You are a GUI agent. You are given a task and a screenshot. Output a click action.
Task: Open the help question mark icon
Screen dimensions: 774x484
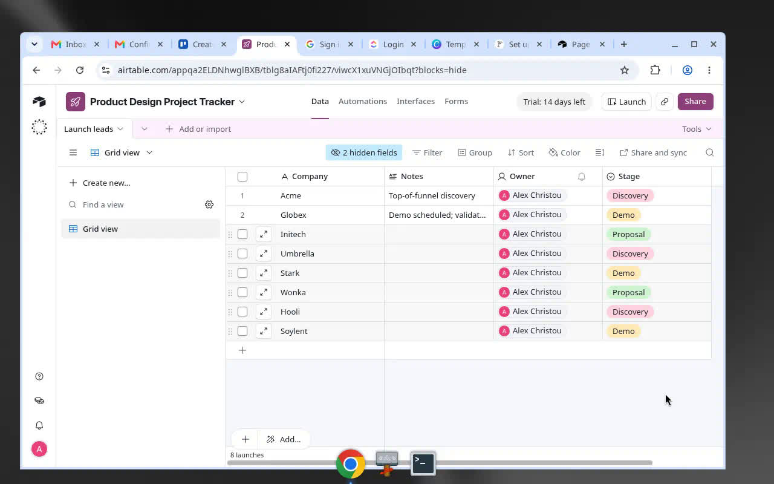39,376
